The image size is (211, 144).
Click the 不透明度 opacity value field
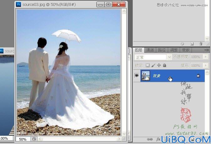click(x=197, y=57)
